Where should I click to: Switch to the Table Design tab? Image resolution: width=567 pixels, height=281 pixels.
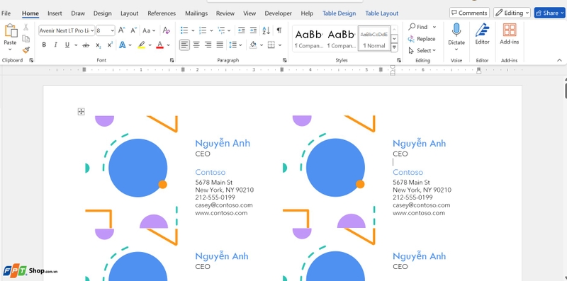[339, 13]
